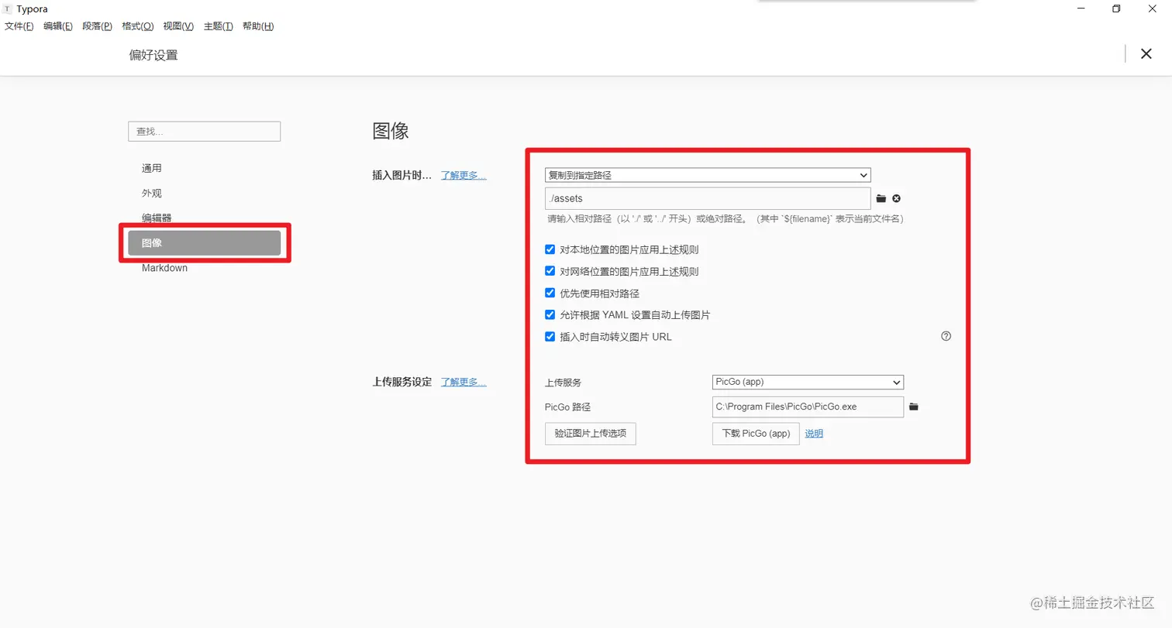Toggle 允许根据 YAML 设置自动上传图片 checkbox
The width and height of the screenshot is (1172, 628).
(550, 314)
